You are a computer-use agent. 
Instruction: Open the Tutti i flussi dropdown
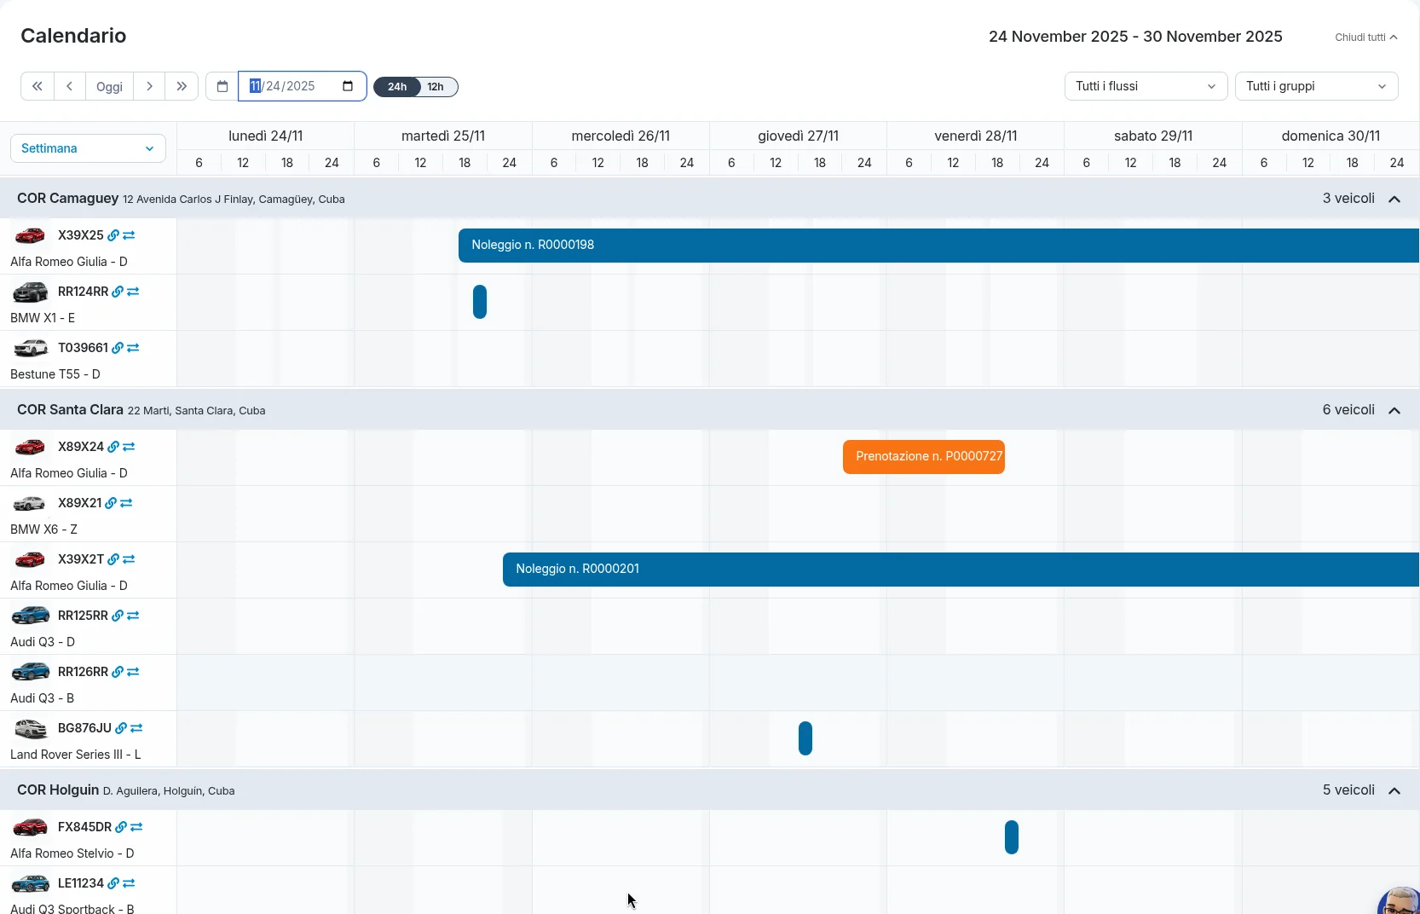[x=1146, y=86]
